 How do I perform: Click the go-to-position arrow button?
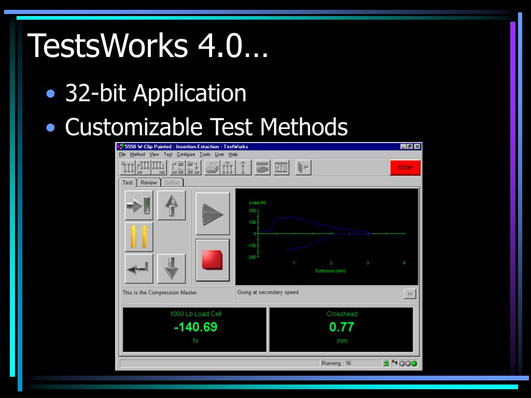(139, 205)
